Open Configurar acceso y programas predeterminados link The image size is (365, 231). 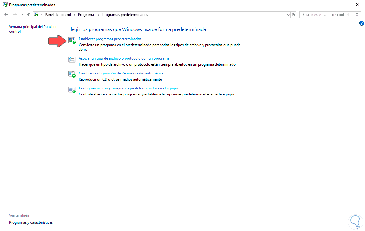128,88
